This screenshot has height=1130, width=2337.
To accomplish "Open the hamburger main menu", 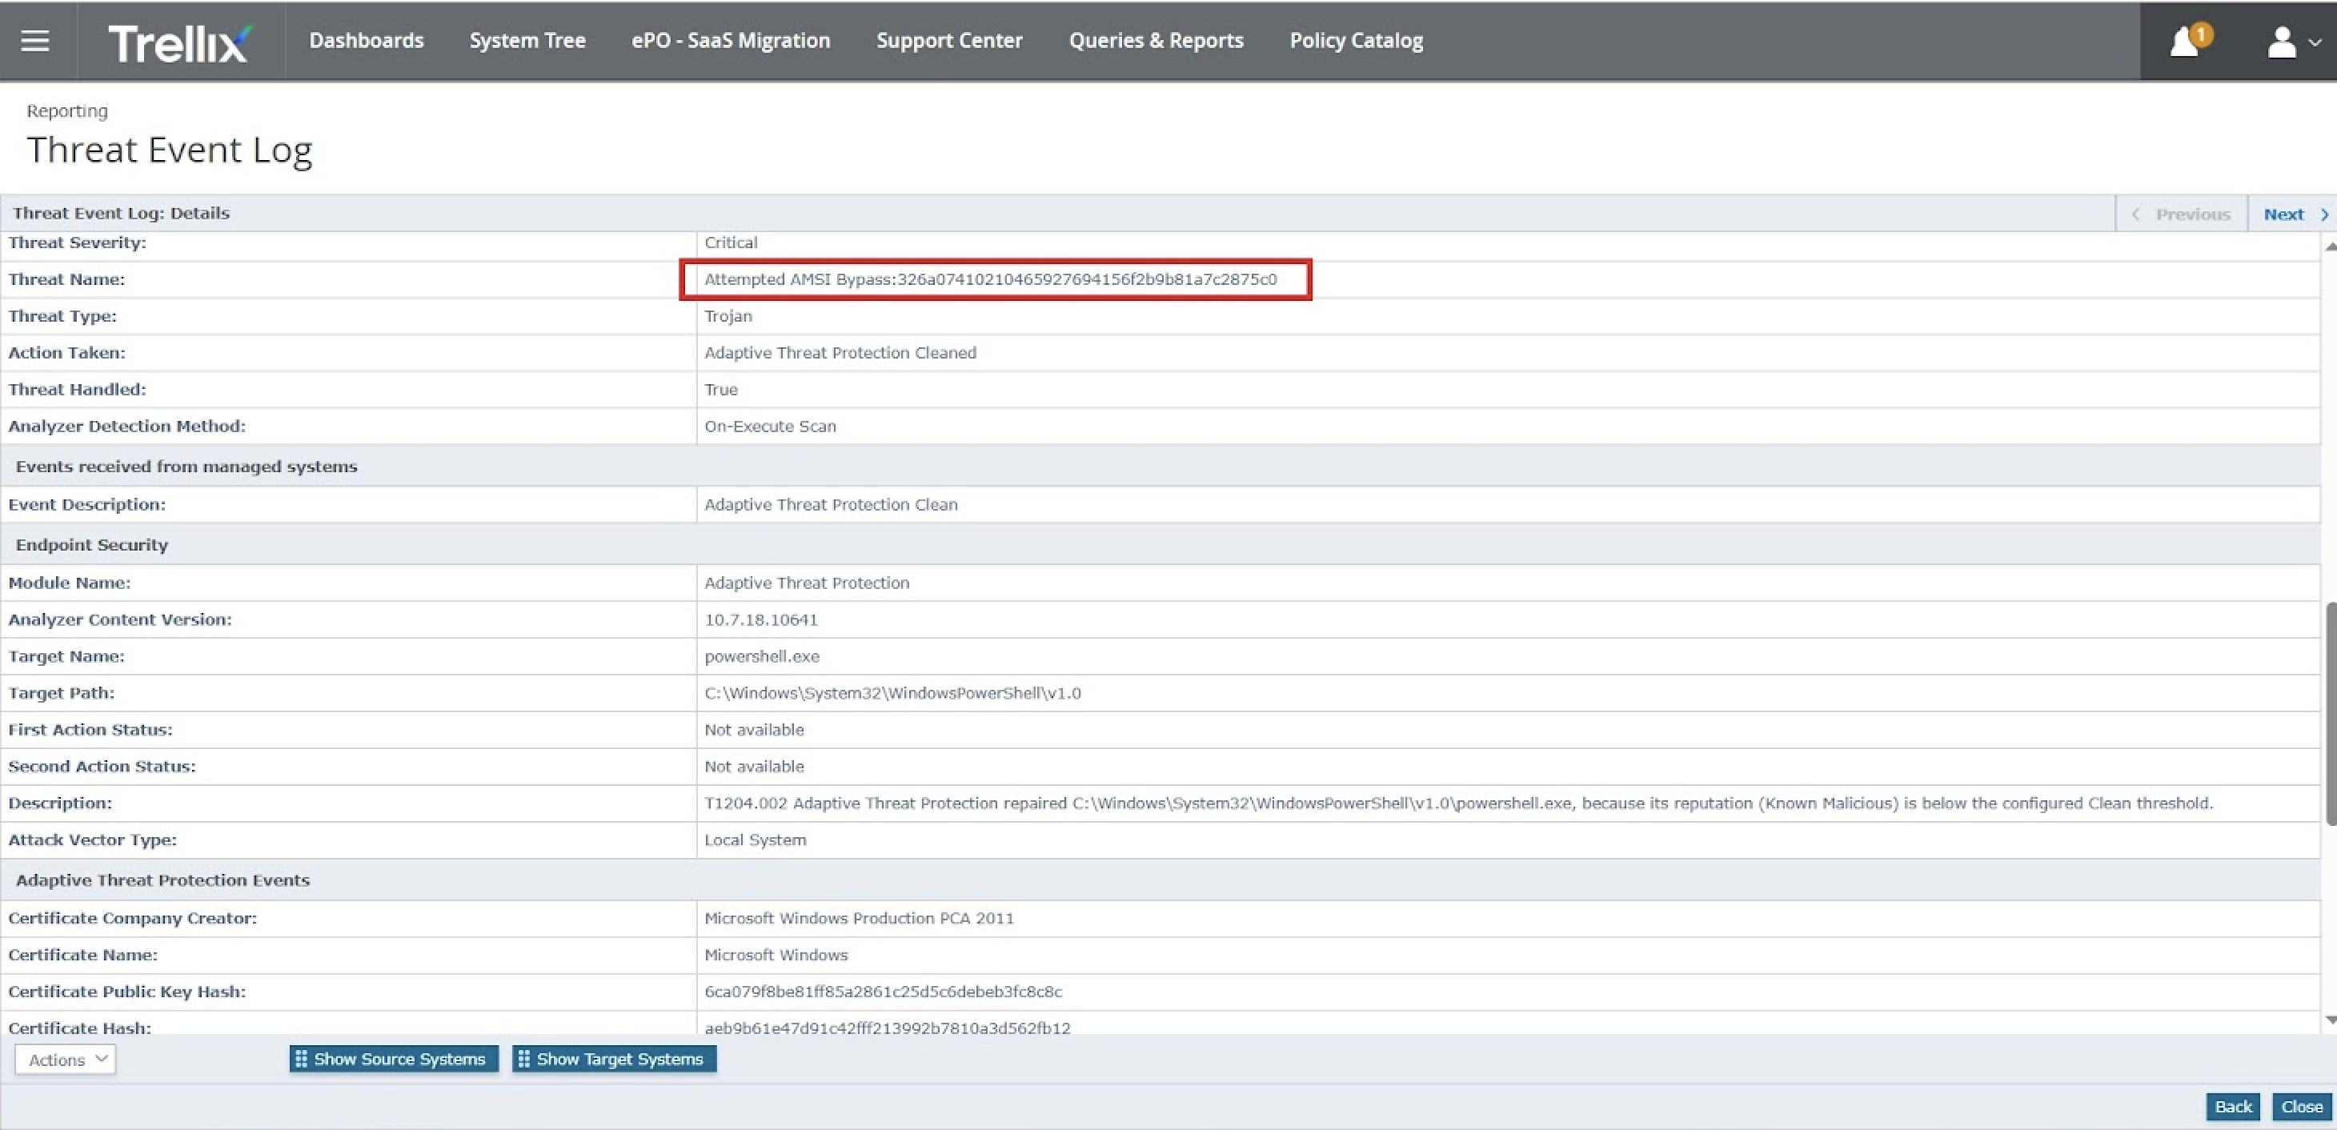I will tap(34, 41).
